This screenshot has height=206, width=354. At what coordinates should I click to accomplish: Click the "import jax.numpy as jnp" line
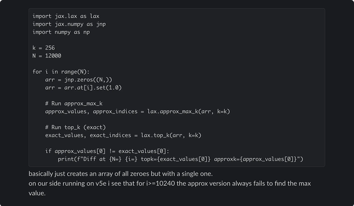[69, 24]
